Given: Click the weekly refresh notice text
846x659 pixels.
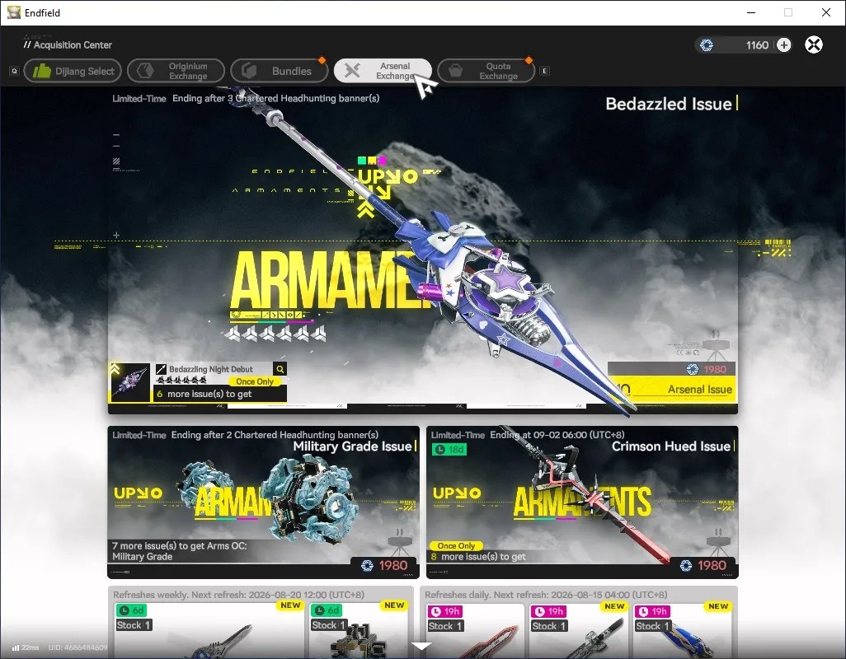Looking at the screenshot, I should [238, 595].
